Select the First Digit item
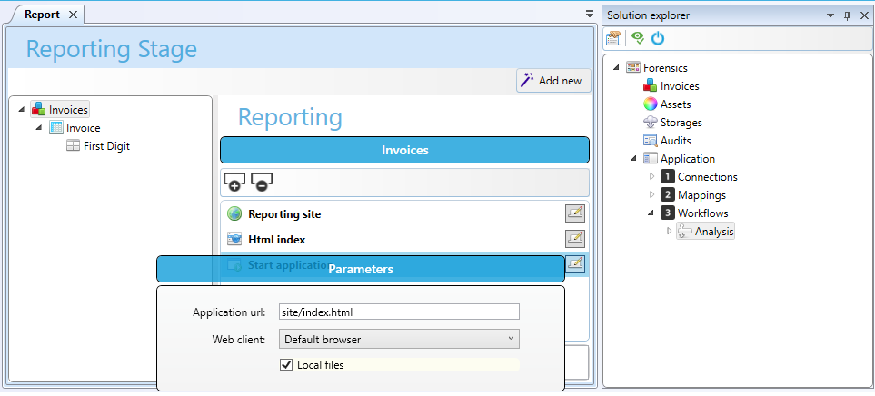The image size is (875, 396). click(106, 146)
